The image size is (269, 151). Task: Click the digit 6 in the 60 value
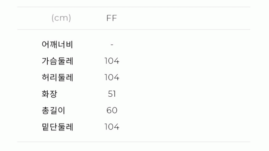click(109, 110)
